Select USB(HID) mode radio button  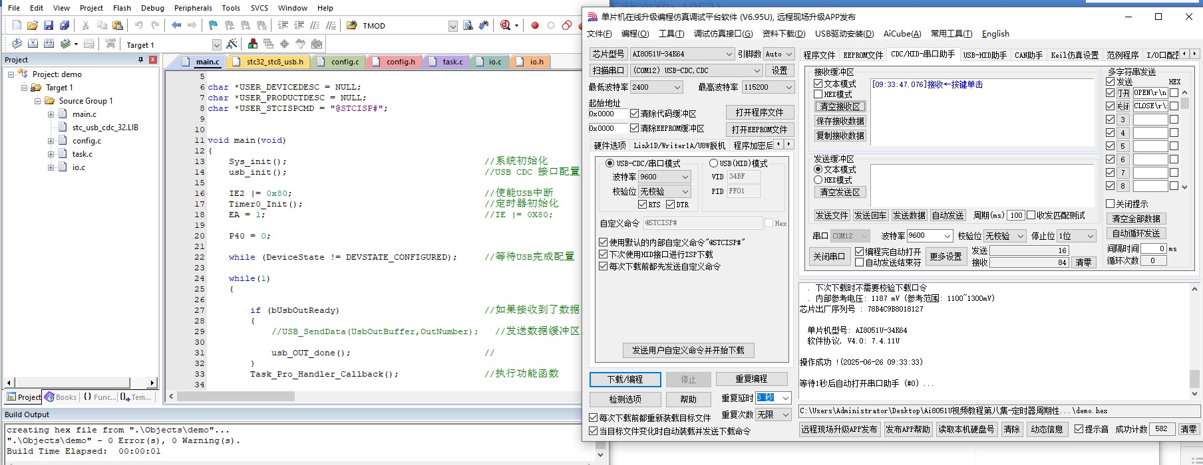713,163
